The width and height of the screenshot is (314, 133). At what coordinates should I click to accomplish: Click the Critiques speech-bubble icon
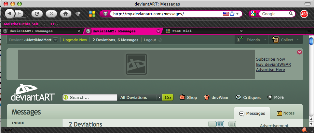(x=238, y=97)
